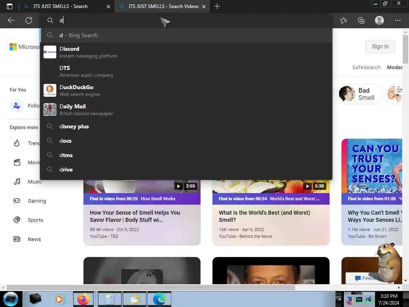The height and width of the screenshot is (307, 409).
Task: Choose the DTS American audio company suggestion
Action: [186, 71]
